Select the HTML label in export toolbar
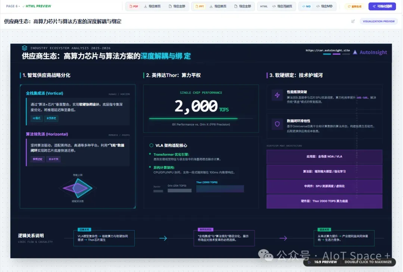403x272 pixels. (x=264, y=6)
